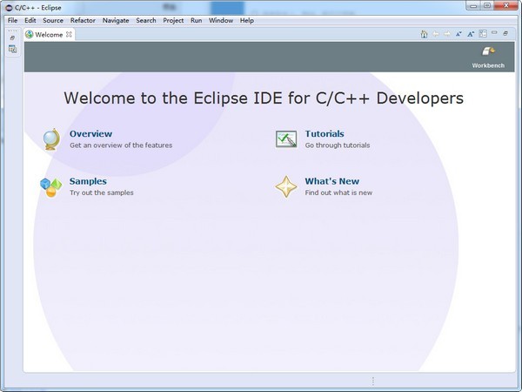Click the Samples shapes icon
The height and width of the screenshot is (392, 522).
[x=51, y=187]
